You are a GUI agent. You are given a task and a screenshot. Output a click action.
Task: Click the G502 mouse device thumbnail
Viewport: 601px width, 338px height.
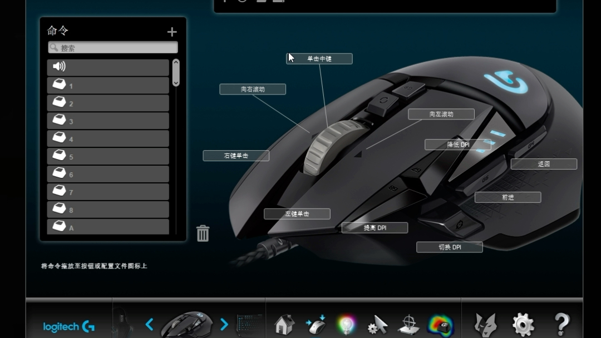click(187, 325)
